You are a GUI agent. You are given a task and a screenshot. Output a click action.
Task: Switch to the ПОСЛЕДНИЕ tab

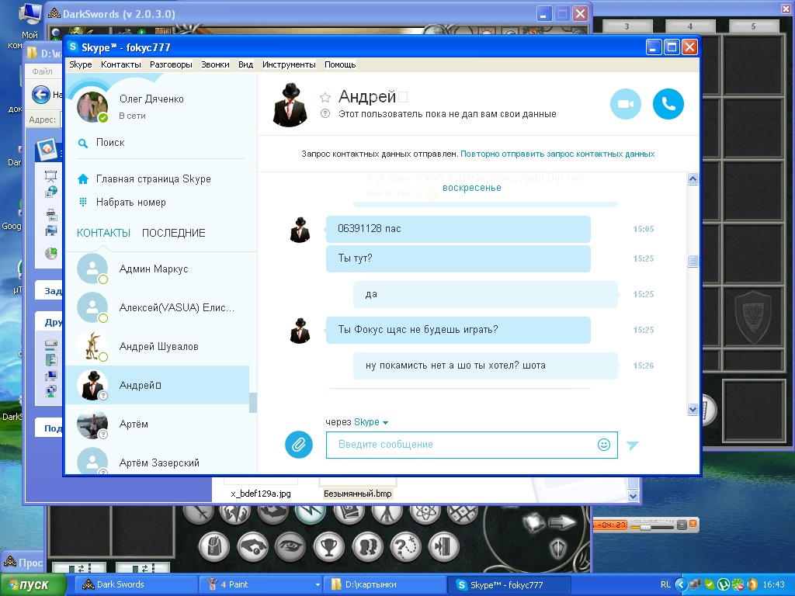coord(173,233)
